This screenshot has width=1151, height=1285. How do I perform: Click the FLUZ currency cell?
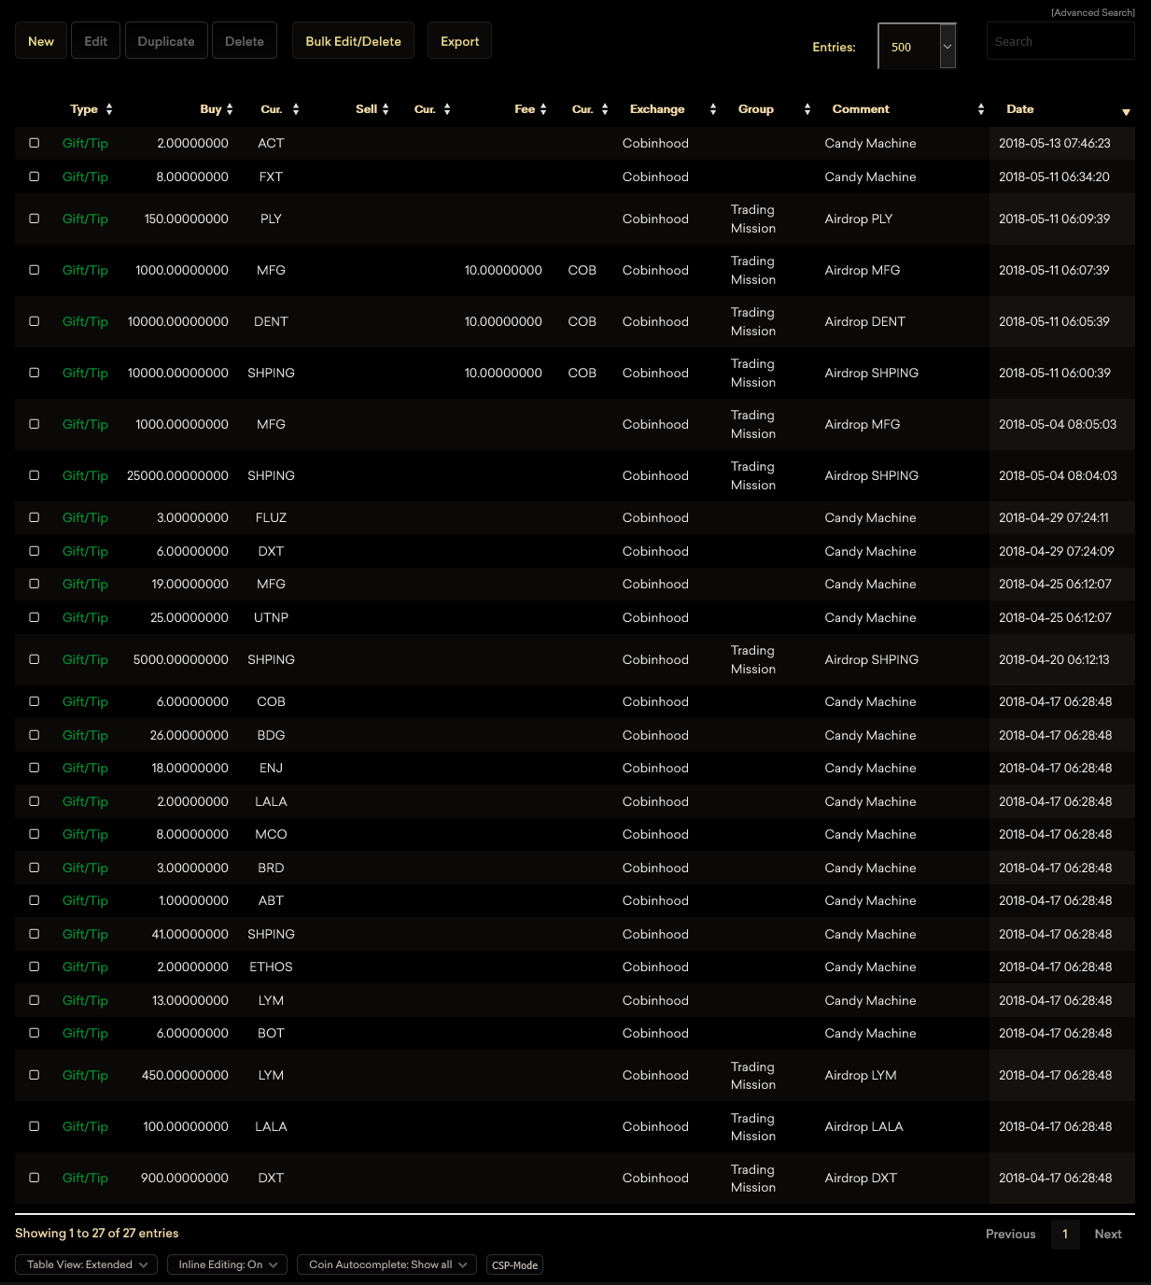pos(271,517)
